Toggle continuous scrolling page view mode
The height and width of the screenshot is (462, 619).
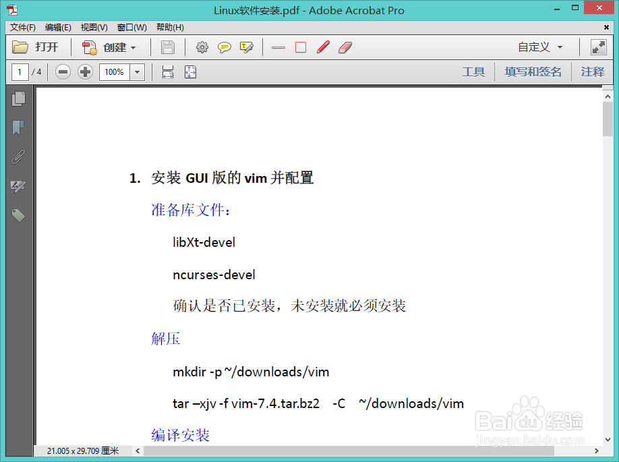[x=167, y=71]
